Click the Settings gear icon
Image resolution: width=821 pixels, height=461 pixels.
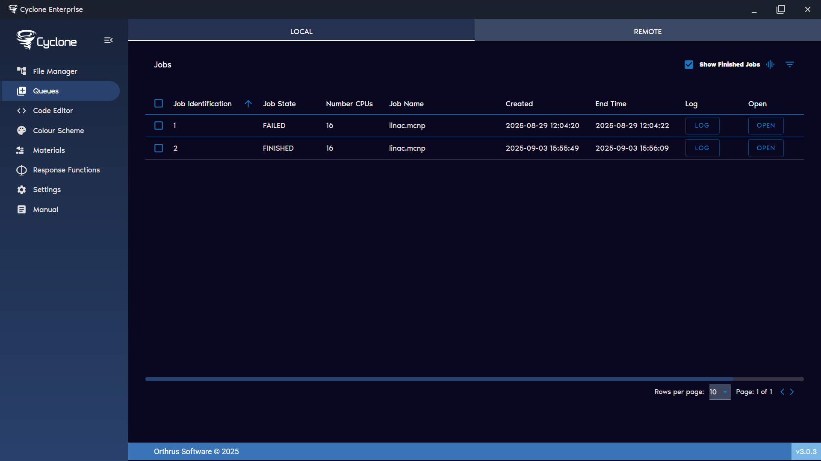(21, 190)
